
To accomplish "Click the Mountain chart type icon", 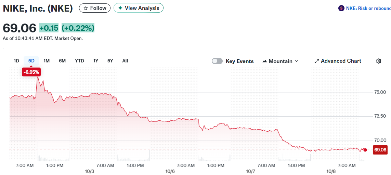I will click(x=265, y=61).
